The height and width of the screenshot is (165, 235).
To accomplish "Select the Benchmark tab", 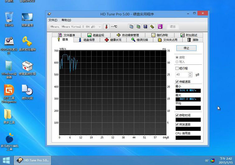I will point(63,40).
